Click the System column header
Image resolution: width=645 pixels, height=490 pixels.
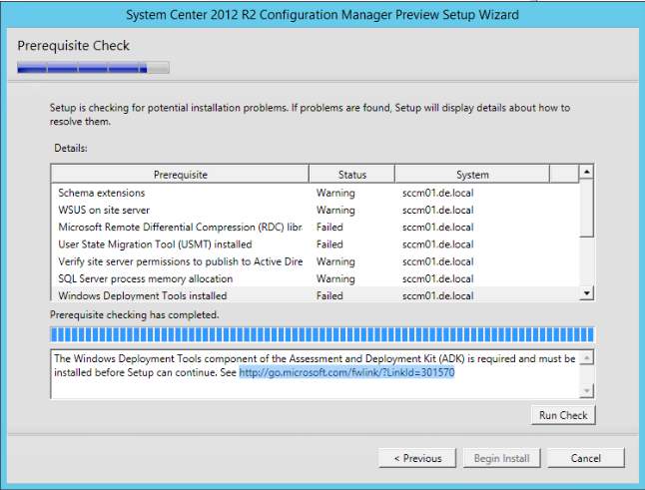472,175
